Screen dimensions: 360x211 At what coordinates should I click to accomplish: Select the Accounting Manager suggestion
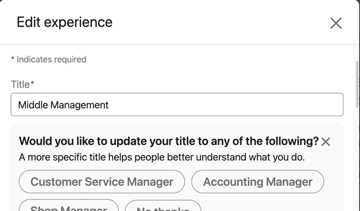tap(258, 181)
